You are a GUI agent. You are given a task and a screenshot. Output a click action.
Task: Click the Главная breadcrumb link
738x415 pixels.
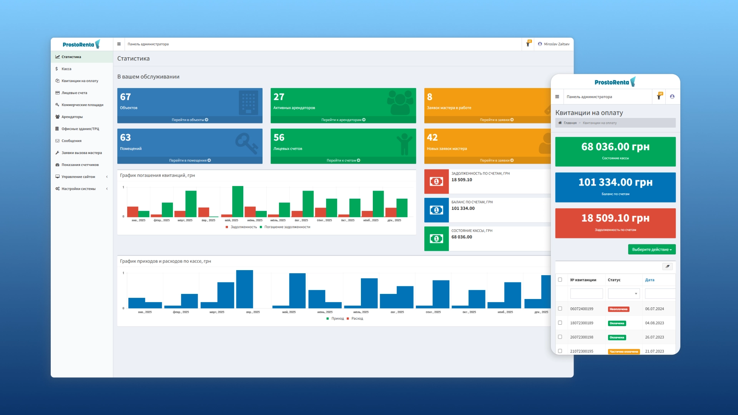(570, 123)
